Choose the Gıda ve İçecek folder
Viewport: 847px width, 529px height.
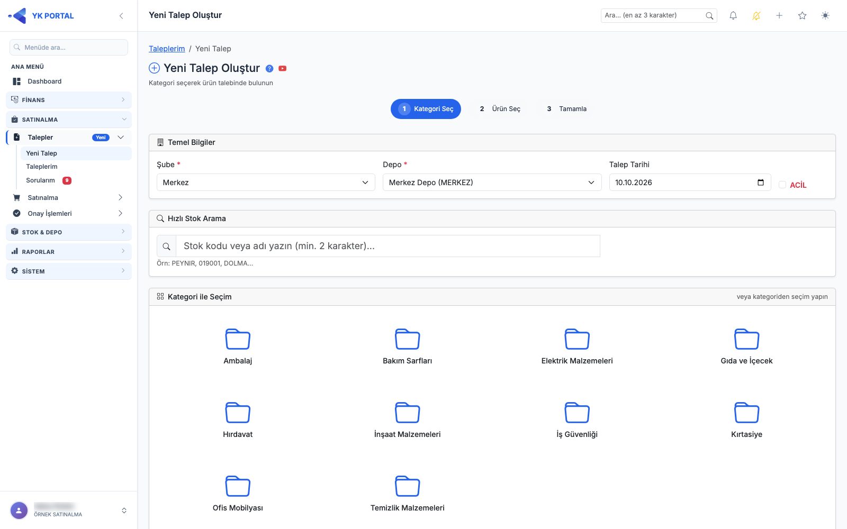pos(746,346)
